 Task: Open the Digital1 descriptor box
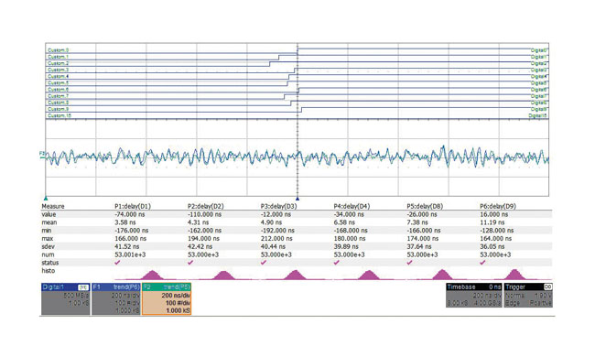tap(66, 299)
